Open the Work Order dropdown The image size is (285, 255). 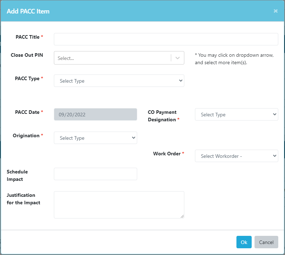236,156
